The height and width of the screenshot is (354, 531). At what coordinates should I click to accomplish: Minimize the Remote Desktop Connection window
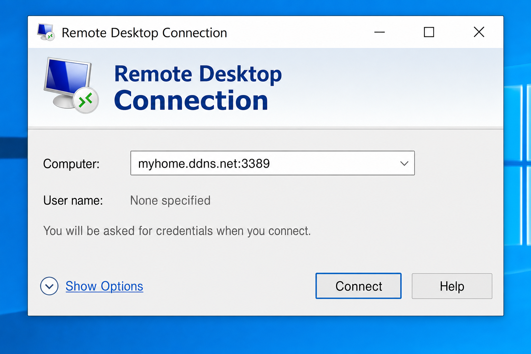pos(380,32)
